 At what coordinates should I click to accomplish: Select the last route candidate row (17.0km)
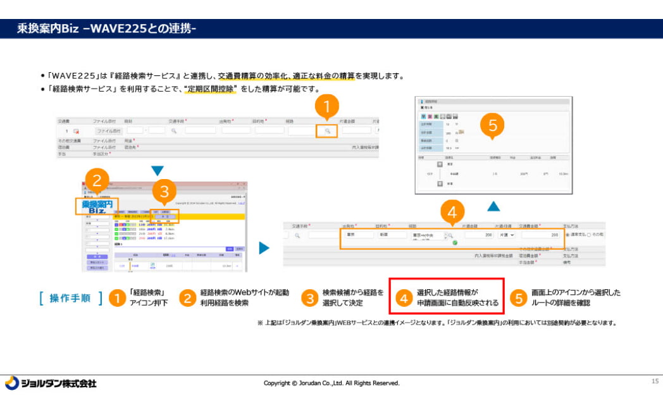(144, 239)
